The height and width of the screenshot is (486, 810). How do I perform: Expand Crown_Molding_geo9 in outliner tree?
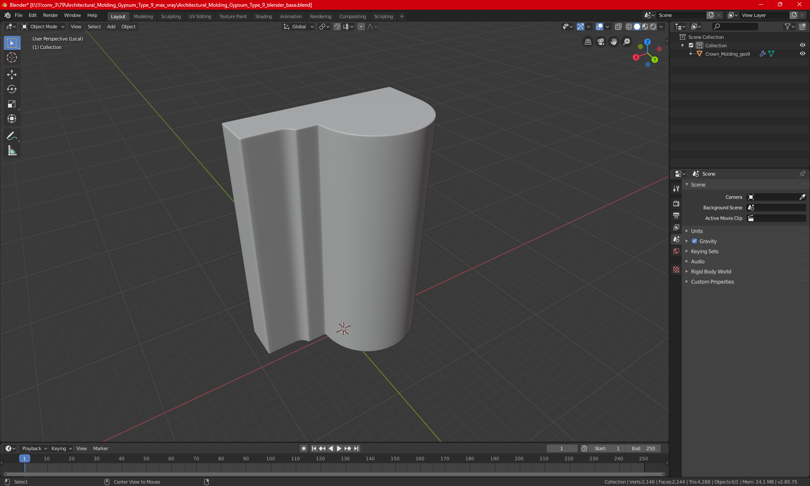click(x=691, y=54)
